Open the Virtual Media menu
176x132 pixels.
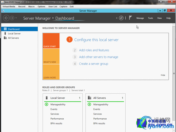(9, 7)
